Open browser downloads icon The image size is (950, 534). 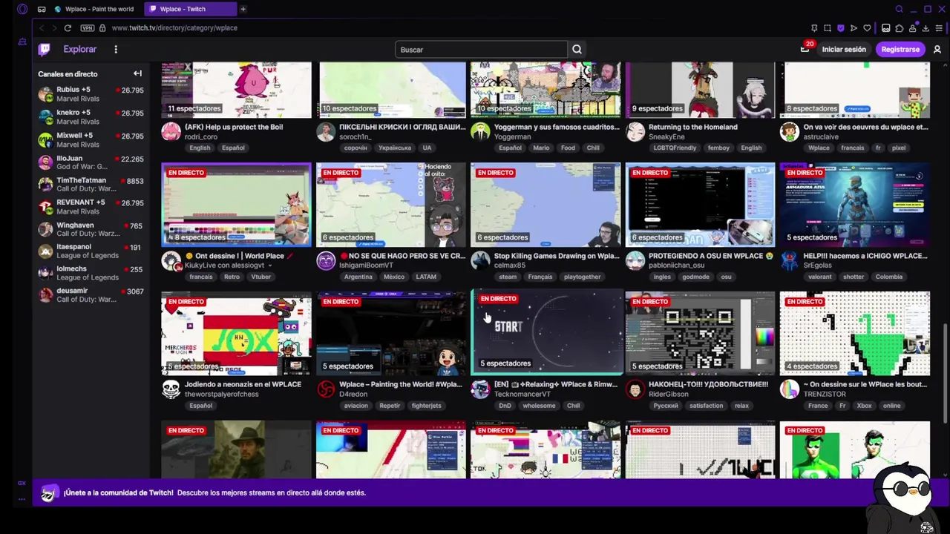(926, 28)
